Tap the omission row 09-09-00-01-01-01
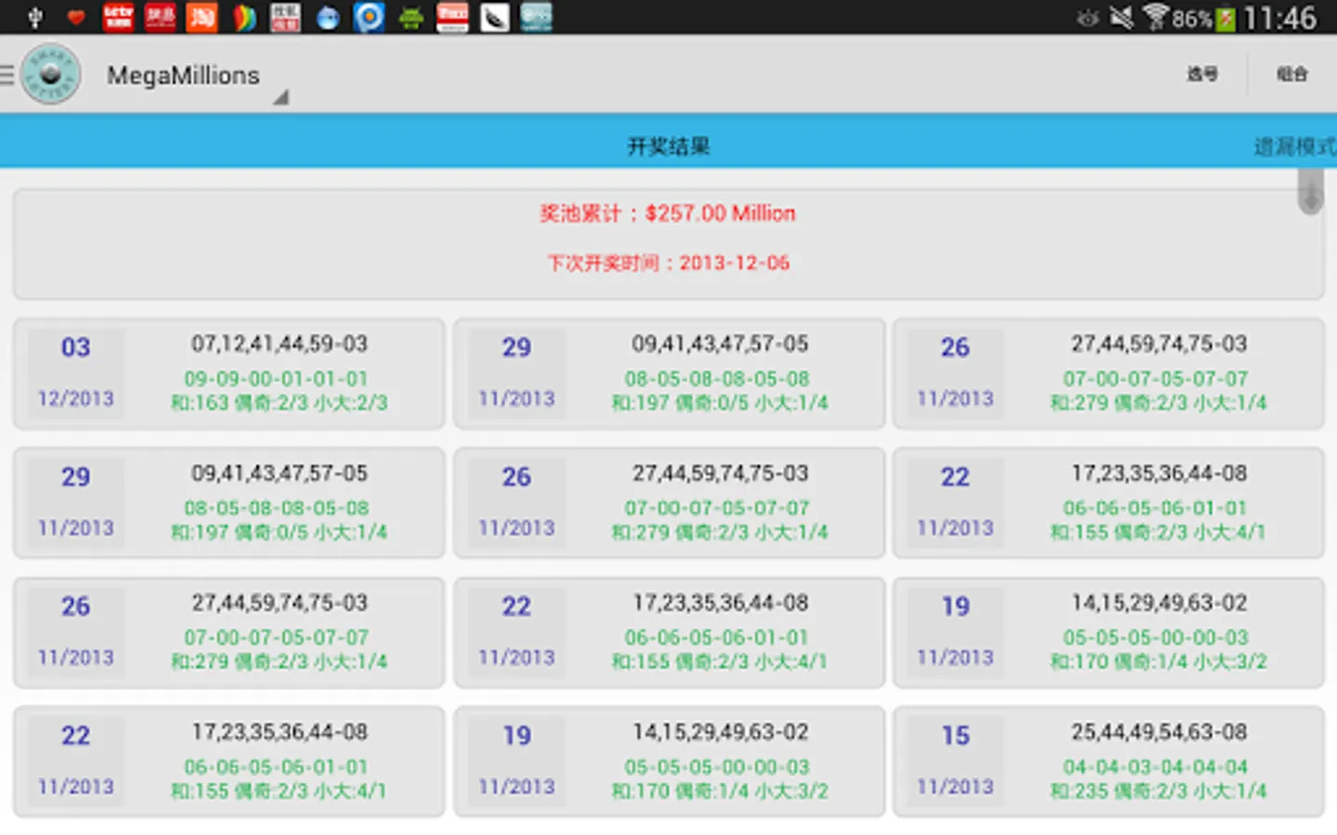 (277, 379)
